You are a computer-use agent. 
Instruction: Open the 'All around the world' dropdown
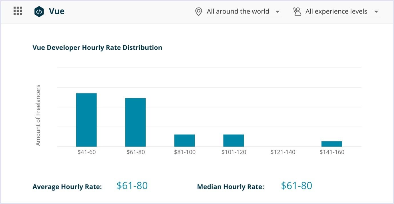(244, 12)
